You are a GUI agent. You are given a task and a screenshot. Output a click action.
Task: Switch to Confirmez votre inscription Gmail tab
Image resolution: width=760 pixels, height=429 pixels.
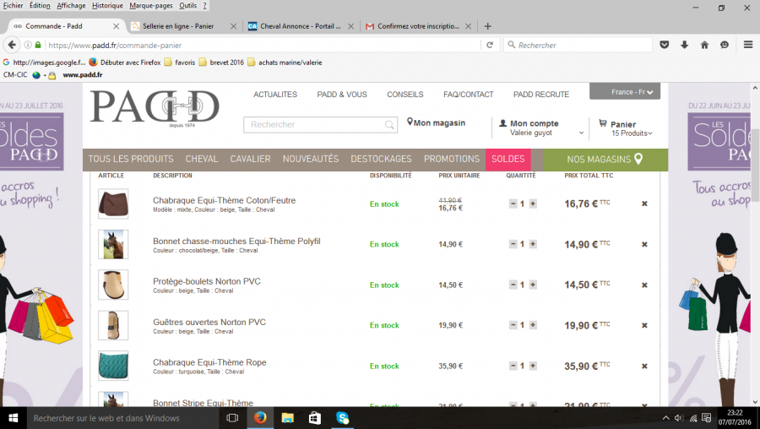pyautogui.click(x=418, y=26)
